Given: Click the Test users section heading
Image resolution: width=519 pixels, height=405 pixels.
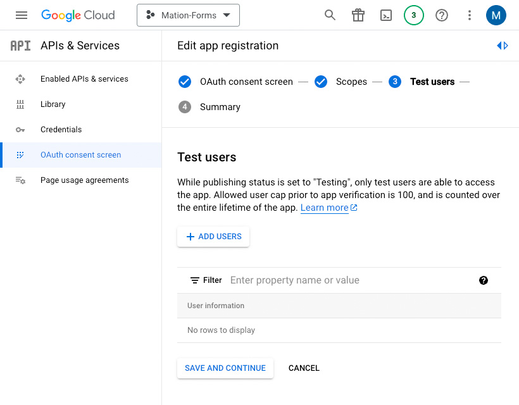Looking at the screenshot, I should pos(206,157).
